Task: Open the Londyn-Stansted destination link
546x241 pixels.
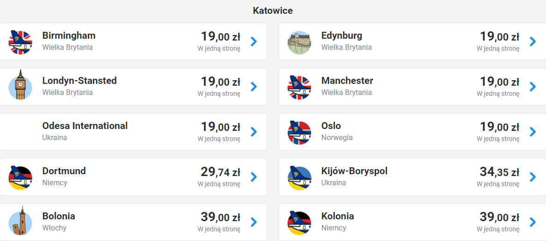Action: (79, 81)
